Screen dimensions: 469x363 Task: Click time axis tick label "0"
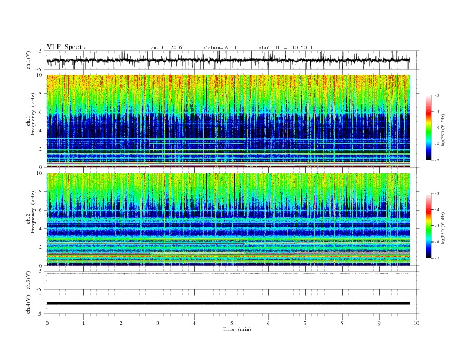pyautogui.click(x=47, y=323)
